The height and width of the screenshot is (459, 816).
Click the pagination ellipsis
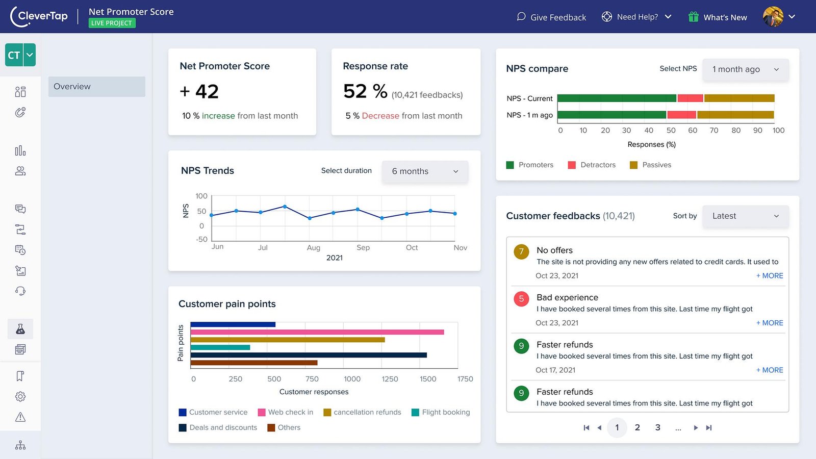(x=678, y=429)
